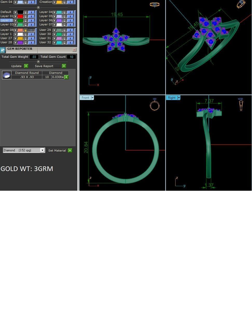
Task: Collapse the Gem Reporter totals section arrow
Action: [x=38, y=61]
